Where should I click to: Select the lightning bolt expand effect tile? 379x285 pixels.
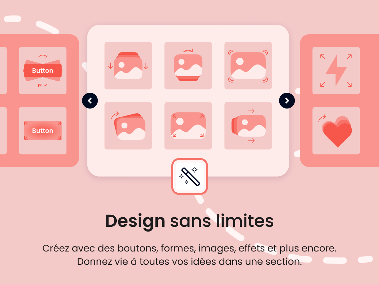point(336,71)
